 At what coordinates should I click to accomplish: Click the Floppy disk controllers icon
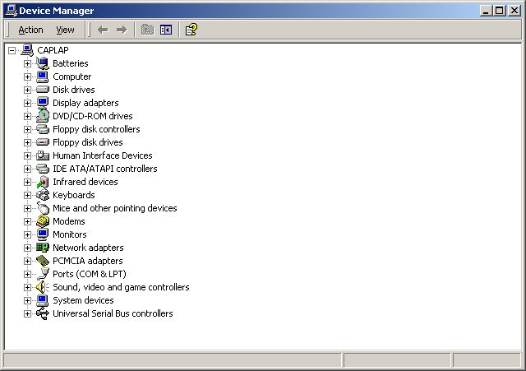43,129
